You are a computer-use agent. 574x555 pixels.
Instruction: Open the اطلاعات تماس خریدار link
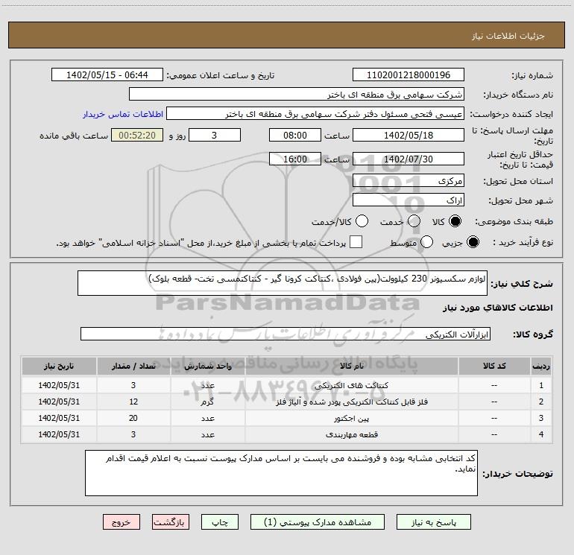point(123,114)
